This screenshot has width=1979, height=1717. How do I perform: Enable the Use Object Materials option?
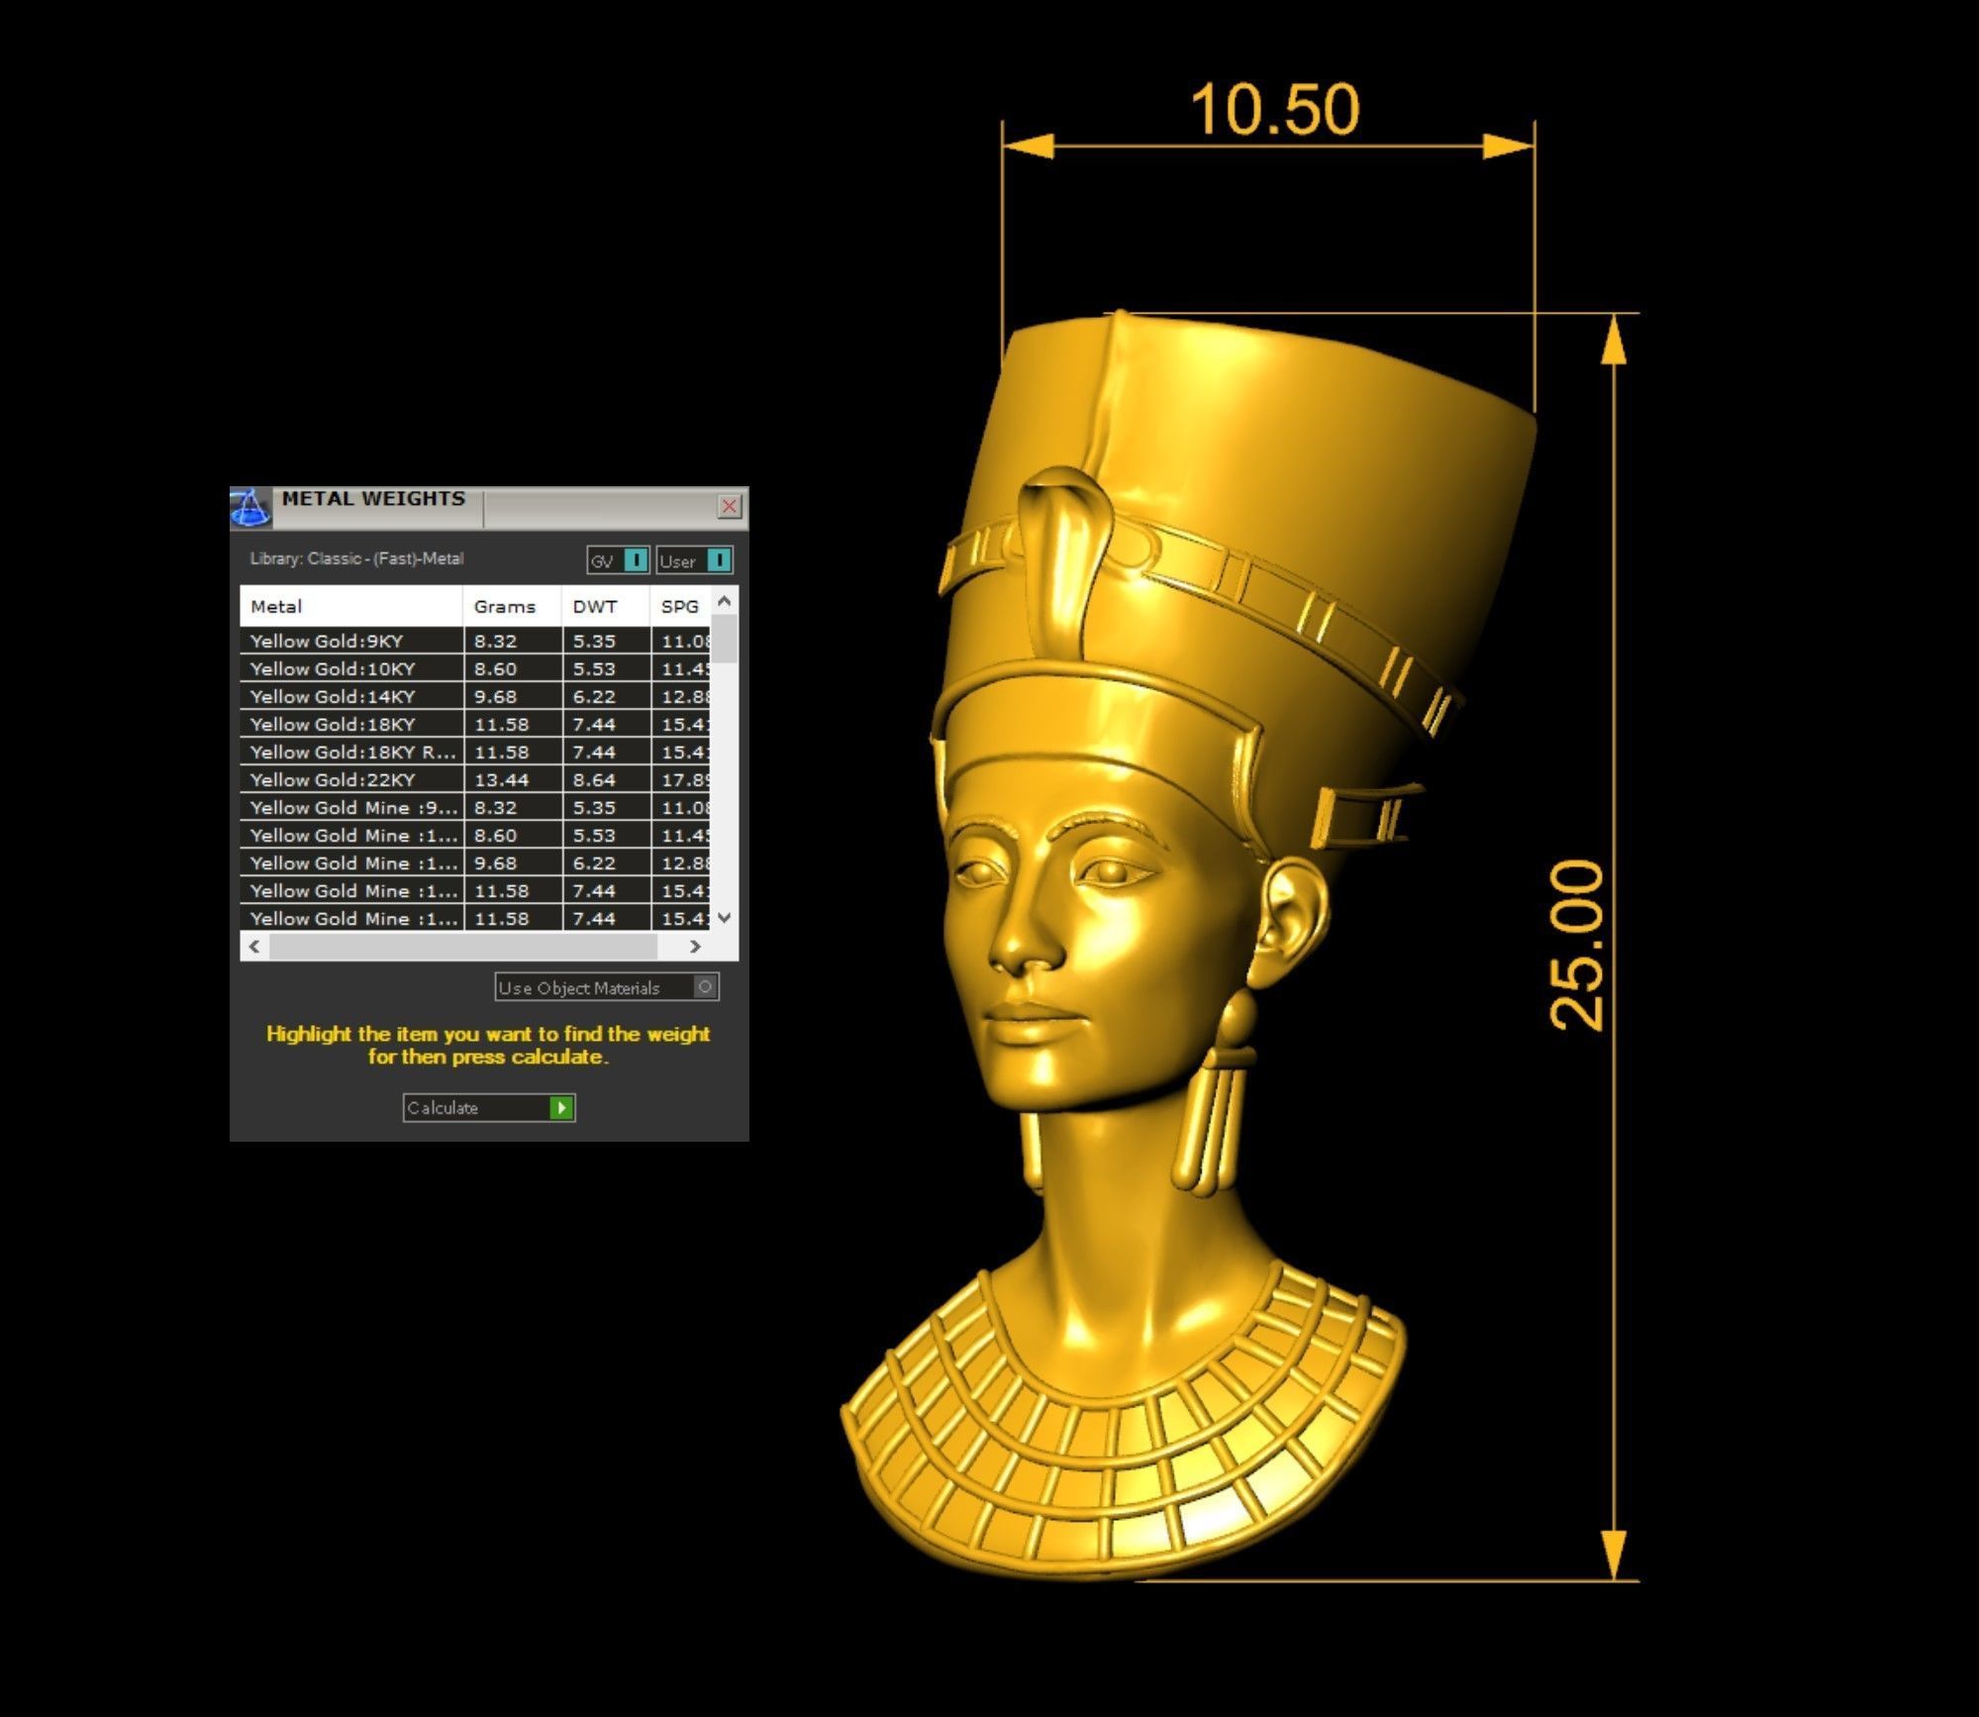point(607,987)
